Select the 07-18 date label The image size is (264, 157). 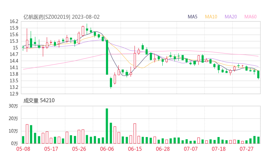(219, 149)
